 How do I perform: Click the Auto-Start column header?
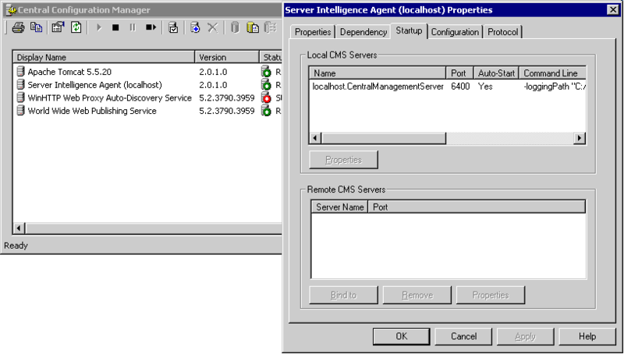[496, 73]
